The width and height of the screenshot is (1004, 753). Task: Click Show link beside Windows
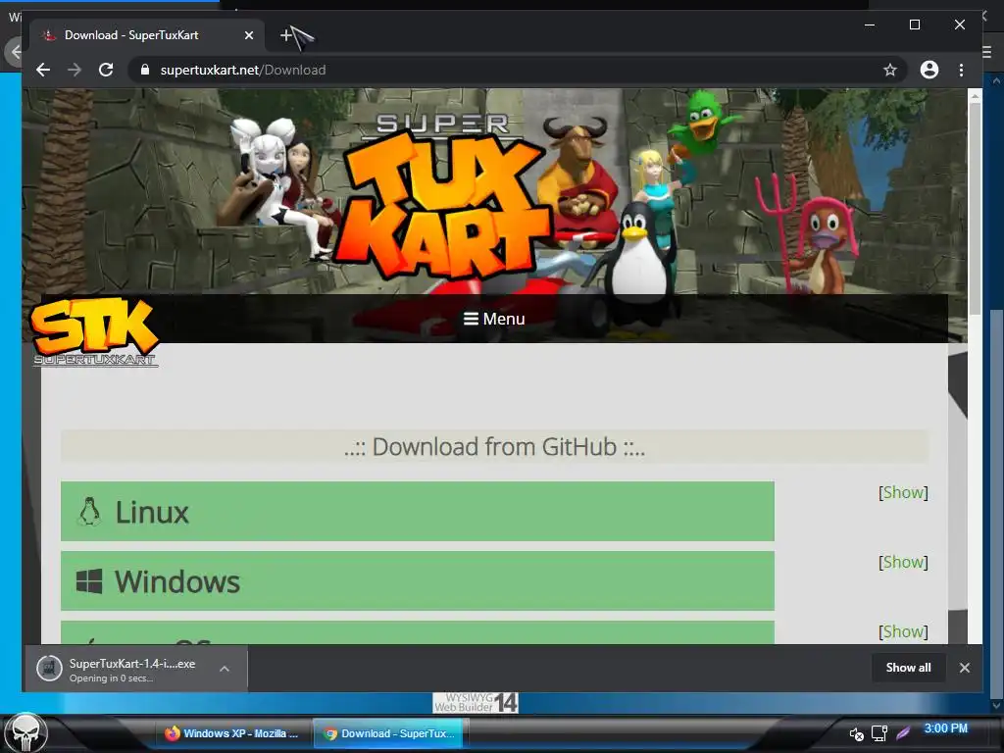pos(903,562)
